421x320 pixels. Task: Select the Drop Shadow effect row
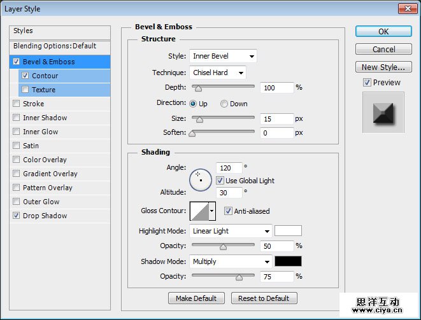point(60,216)
